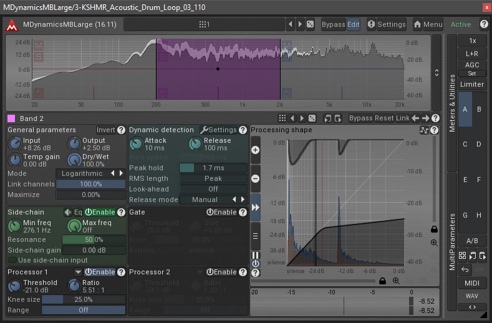Screen dimensions: 492x323
Task: Add a point with the plus icon in Processing shape
Action: click(x=256, y=150)
